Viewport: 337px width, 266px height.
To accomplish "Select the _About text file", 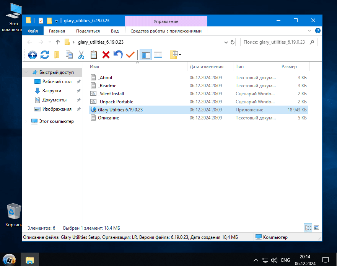I will [x=199, y=78].
